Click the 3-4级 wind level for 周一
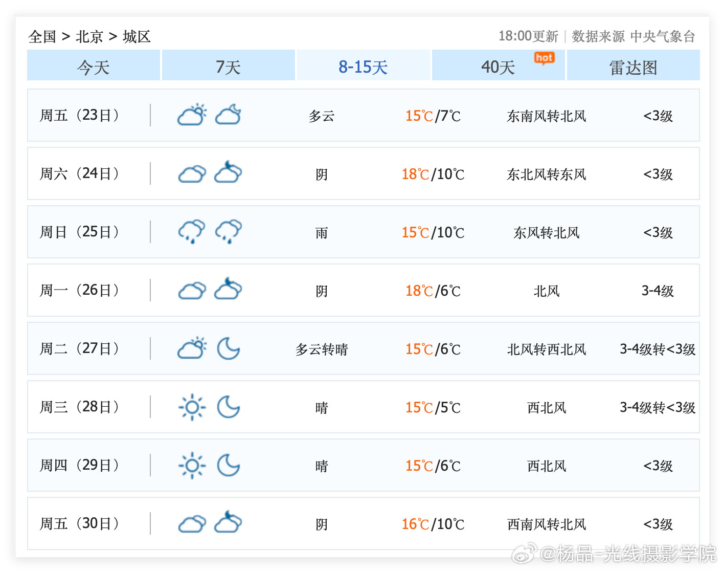This screenshot has width=723, height=571. pos(658,291)
